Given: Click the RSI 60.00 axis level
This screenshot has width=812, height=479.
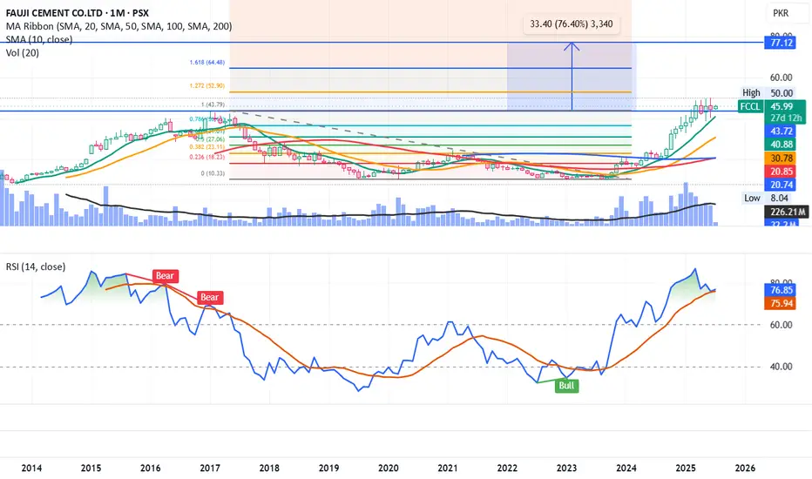Looking at the screenshot, I should [781, 325].
